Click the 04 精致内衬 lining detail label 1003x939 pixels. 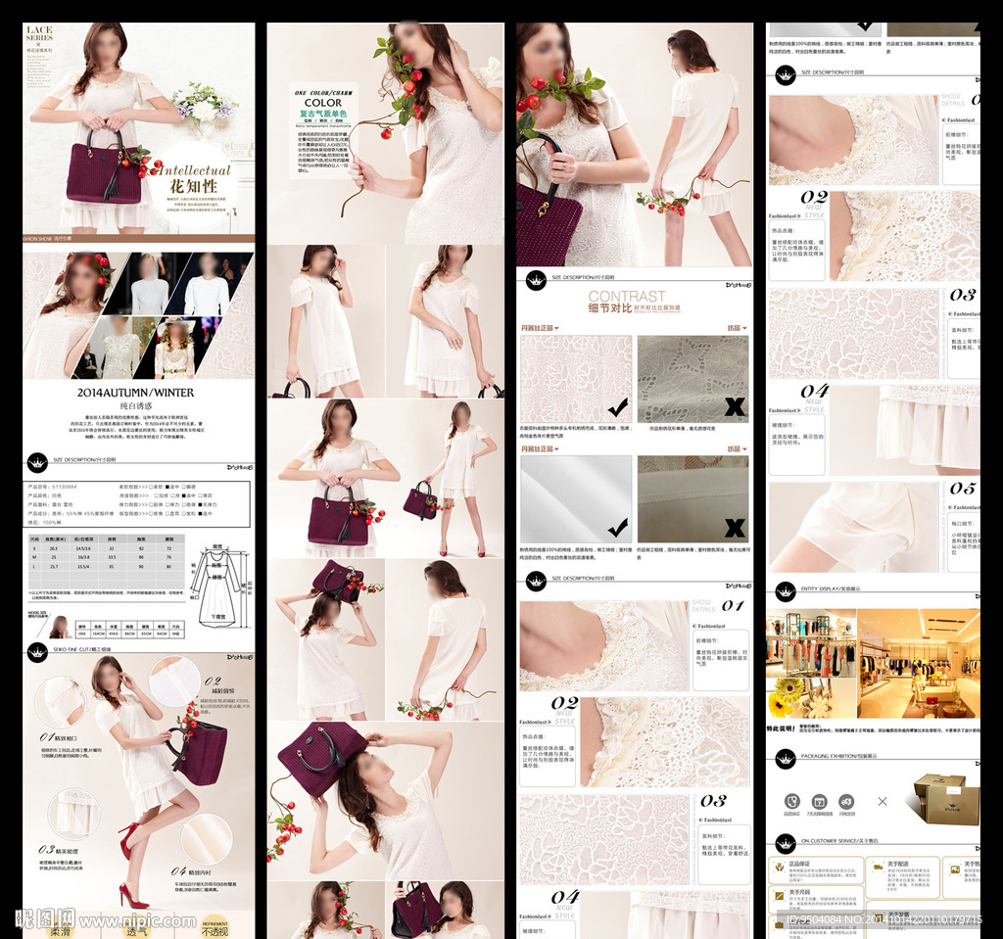(191, 871)
